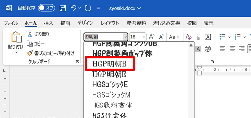Click 切り取り cut button
Screen dimensions: 251x118
39,34
